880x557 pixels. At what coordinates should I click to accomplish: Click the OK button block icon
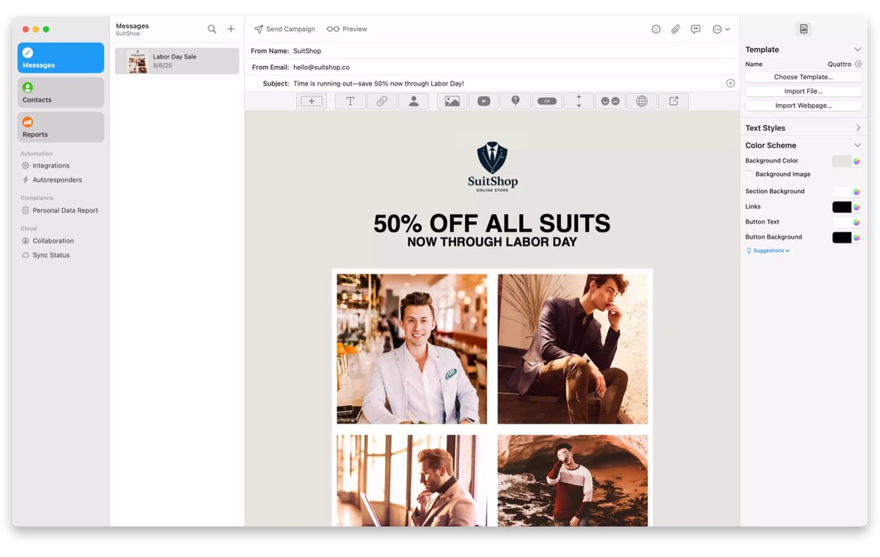click(547, 100)
